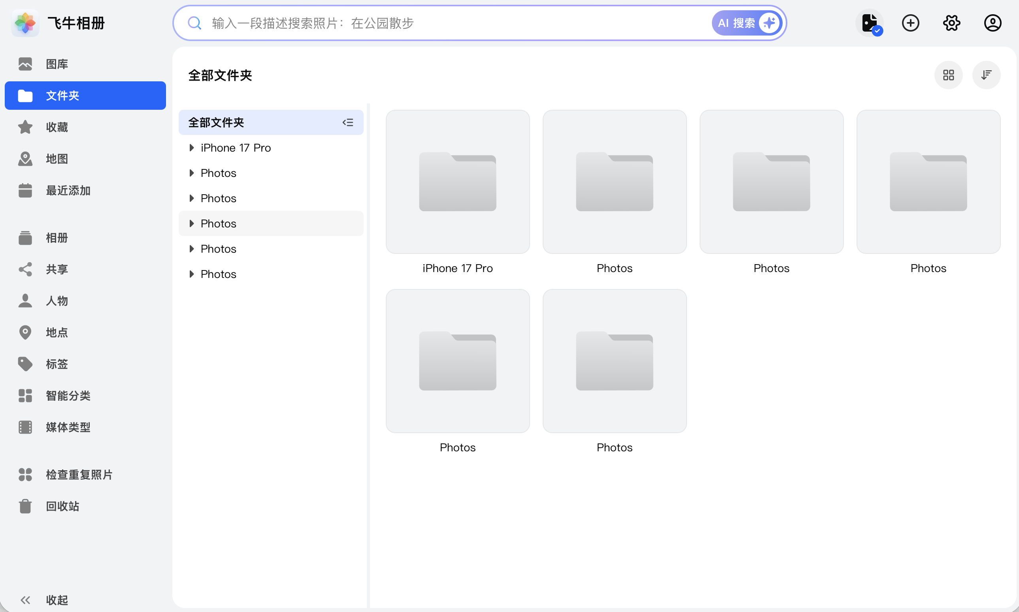Viewport: 1019px width, 612px height.
Task: Select 全部文件夹 root tree item
Action: [216, 122]
